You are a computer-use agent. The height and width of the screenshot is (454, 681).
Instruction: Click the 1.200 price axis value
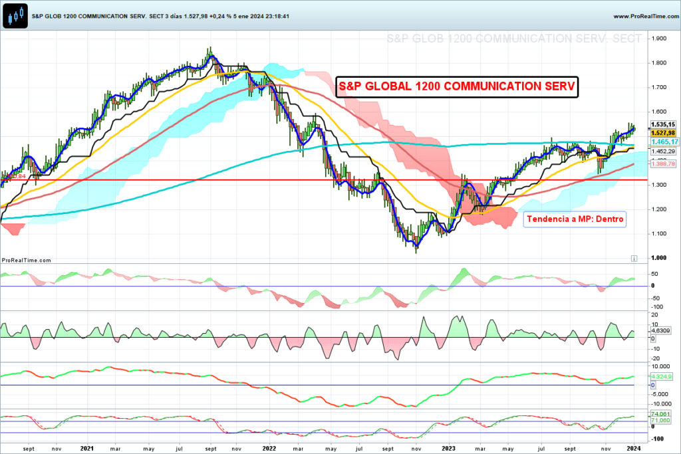pos(659,209)
